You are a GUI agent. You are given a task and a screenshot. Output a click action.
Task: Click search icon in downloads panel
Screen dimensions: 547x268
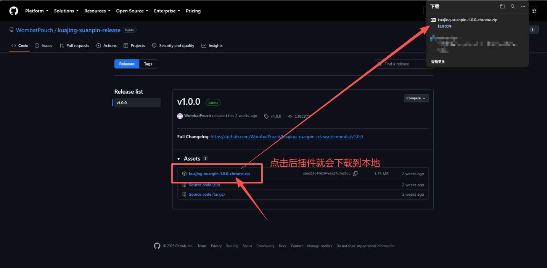[513, 6]
